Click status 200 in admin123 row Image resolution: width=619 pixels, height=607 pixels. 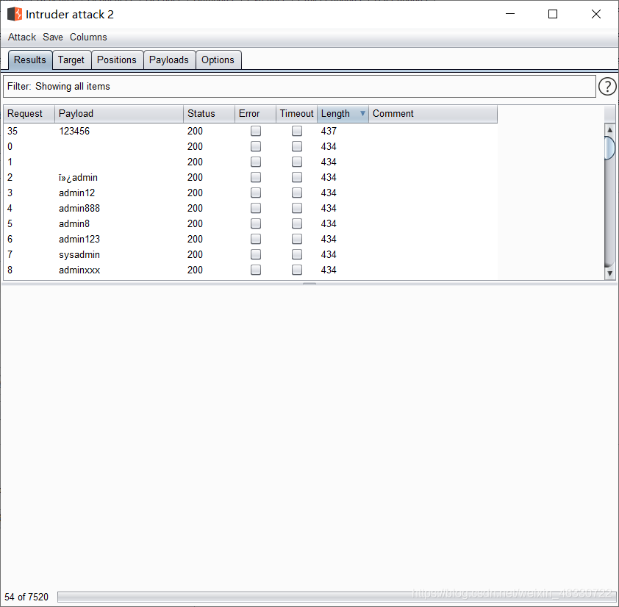195,239
